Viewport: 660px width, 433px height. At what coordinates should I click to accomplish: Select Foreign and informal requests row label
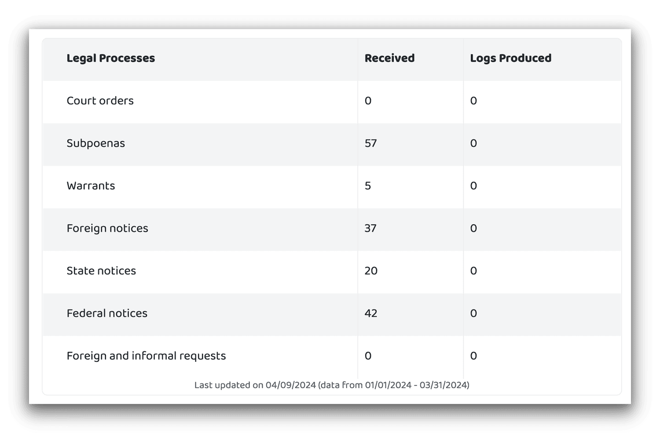pos(146,356)
